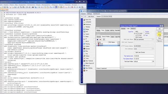Enable MAC Cookie login checkbox
Screen dimensions: 168x94
tap(134, 37)
